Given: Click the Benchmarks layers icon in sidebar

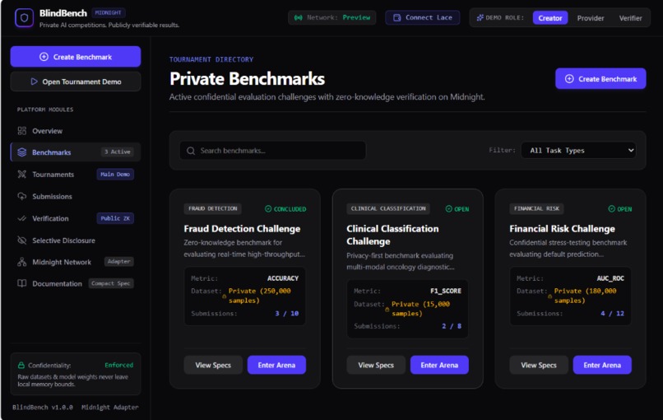Looking at the screenshot, I should [22, 152].
